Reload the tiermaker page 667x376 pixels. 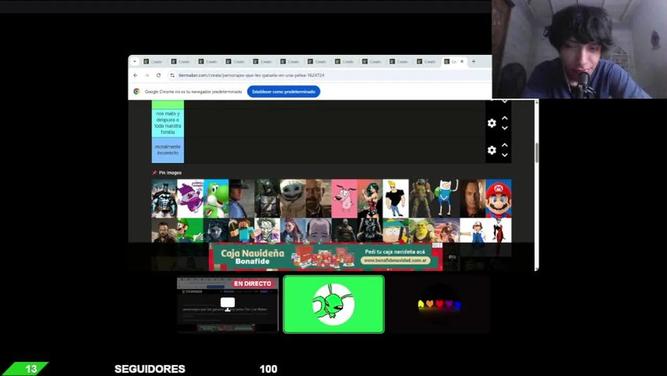tap(158, 75)
